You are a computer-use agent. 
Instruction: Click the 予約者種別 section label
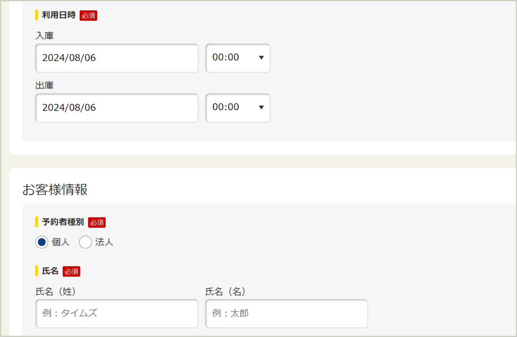pyautogui.click(x=63, y=222)
